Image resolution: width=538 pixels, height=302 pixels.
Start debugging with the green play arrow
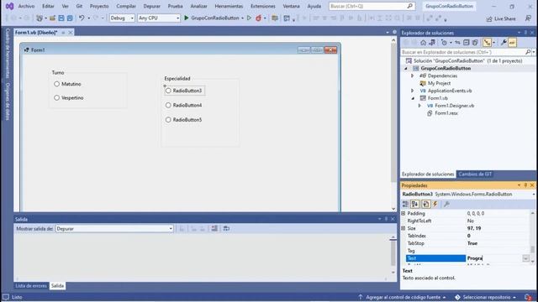pos(187,18)
